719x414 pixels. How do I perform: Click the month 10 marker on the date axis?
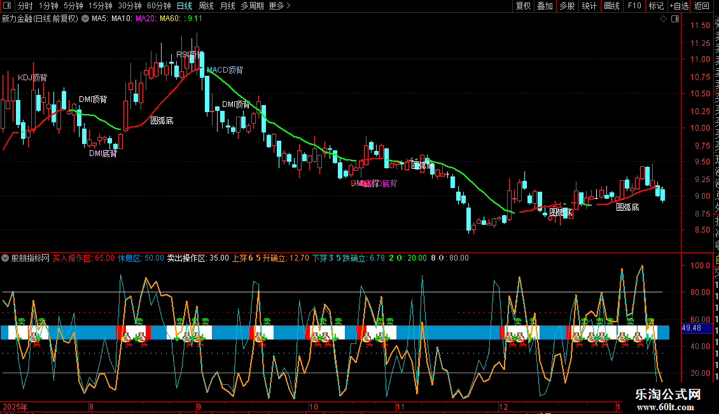click(314, 406)
